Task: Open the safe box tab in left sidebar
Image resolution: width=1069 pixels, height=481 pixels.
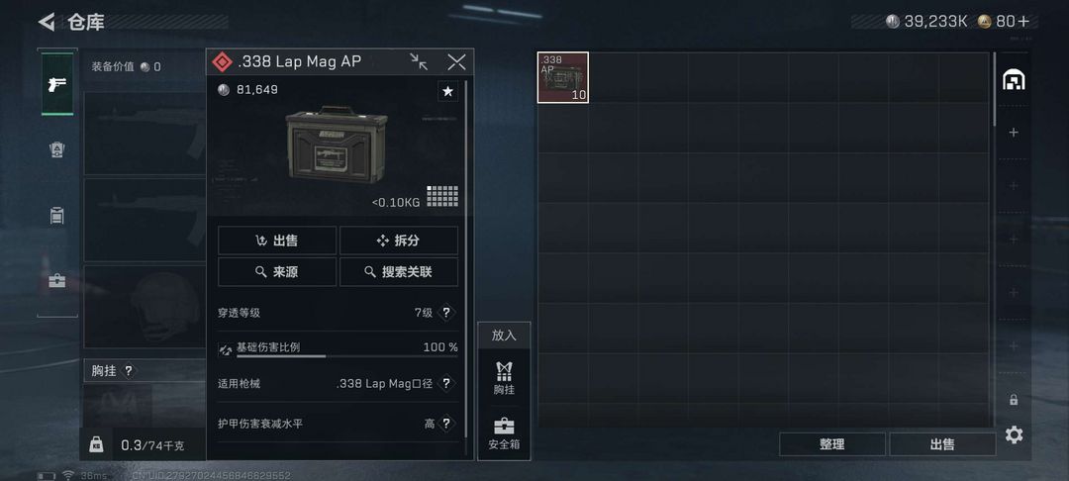Action: [x=57, y=281]
